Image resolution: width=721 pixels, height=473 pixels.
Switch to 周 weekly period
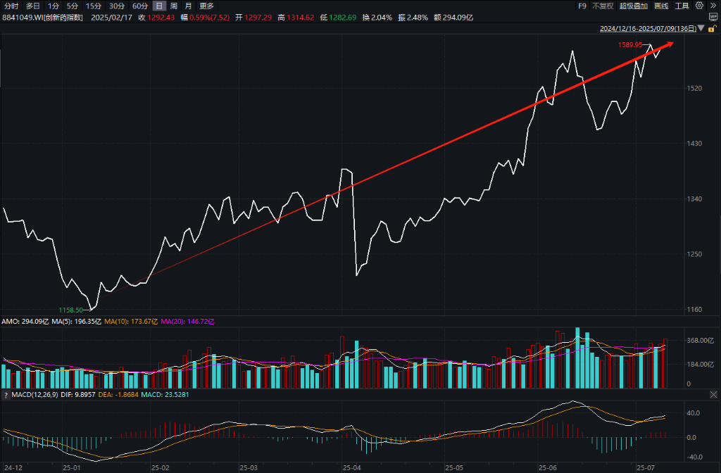click(173, 6)
